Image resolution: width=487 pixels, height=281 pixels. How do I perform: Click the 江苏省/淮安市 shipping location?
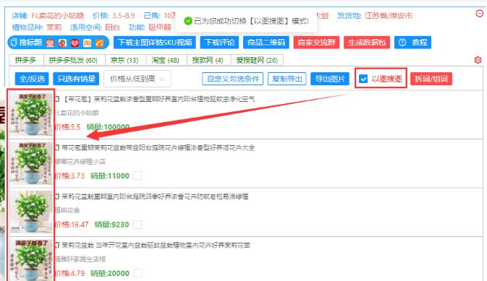point(389,15)
